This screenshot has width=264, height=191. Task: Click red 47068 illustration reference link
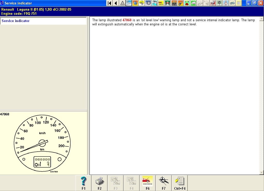(127, 20)
